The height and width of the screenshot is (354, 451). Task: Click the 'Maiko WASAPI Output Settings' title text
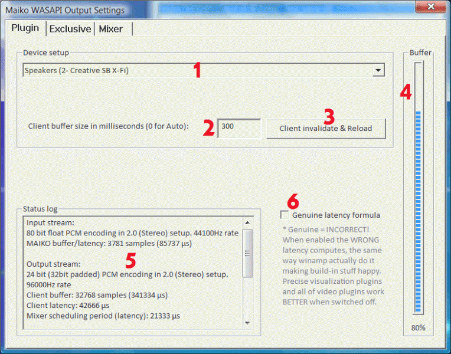65,10
